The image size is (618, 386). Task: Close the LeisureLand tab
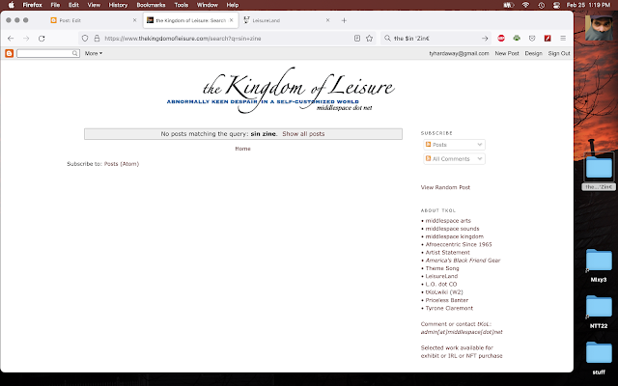tap(327, 20)
